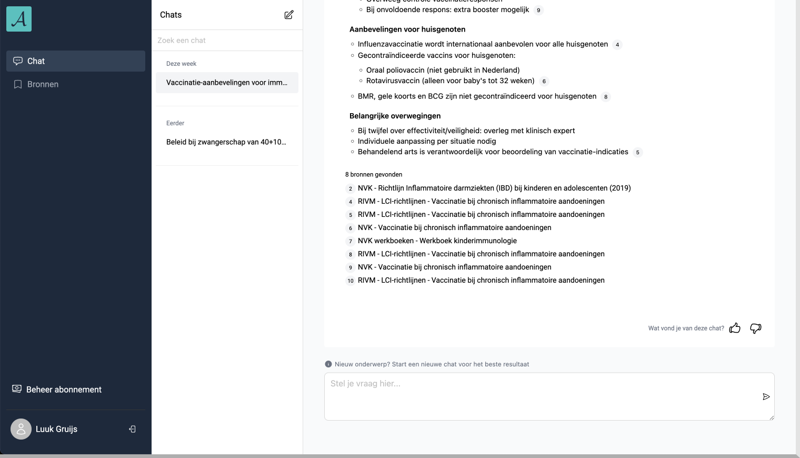This screenshot has width=800, height=458.
Task: Give thumbs down feedback on chat
Action: [756, 328]
